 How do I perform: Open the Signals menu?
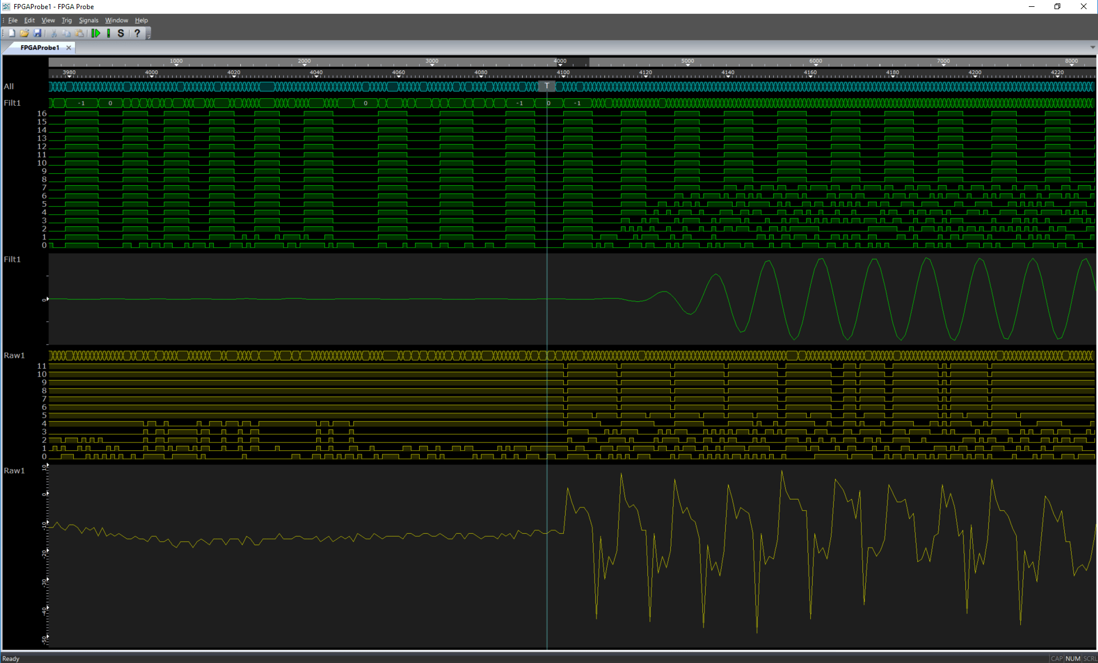[x=89, y=20]
